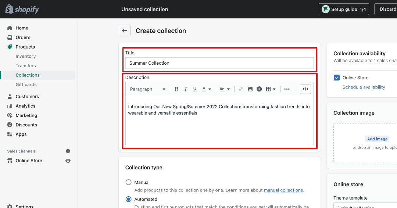The width and height of the screenshot is (397, 208).
Task: Uncheck the Online Store availability checkbox
Action: (x=336, y=78)
